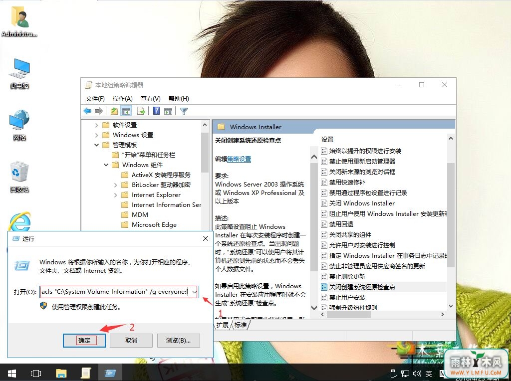The image size is (511, 381).
Task: Open Task View on the taskbar
Action: [36, 373]
